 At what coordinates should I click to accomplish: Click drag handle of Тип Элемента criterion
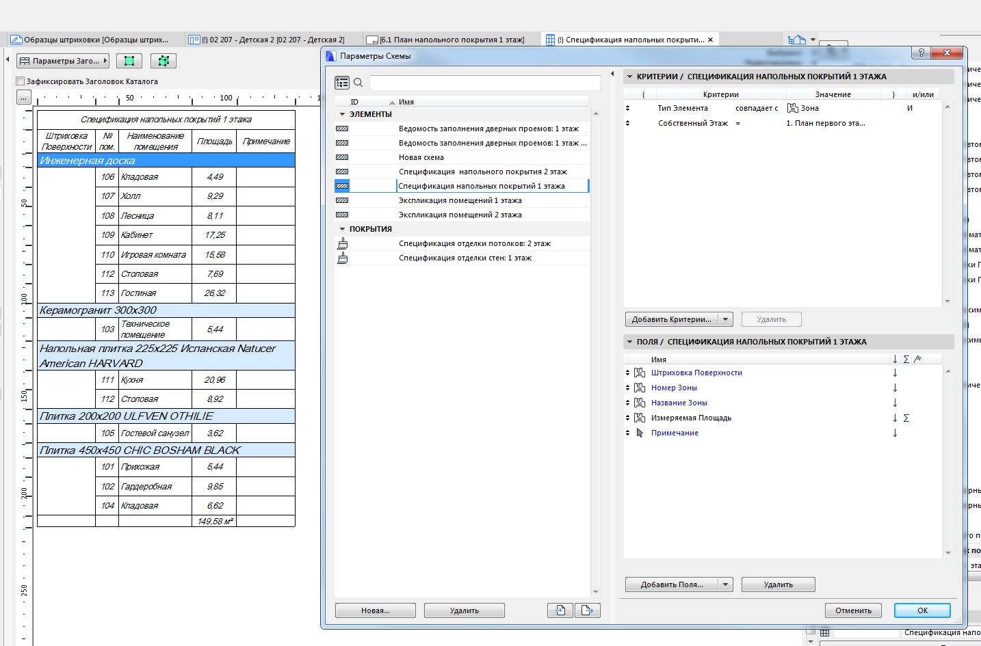[x=627, y=108]
